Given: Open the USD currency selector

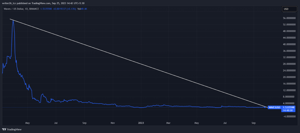Looking at the screenshot, I should pos(289,9).
